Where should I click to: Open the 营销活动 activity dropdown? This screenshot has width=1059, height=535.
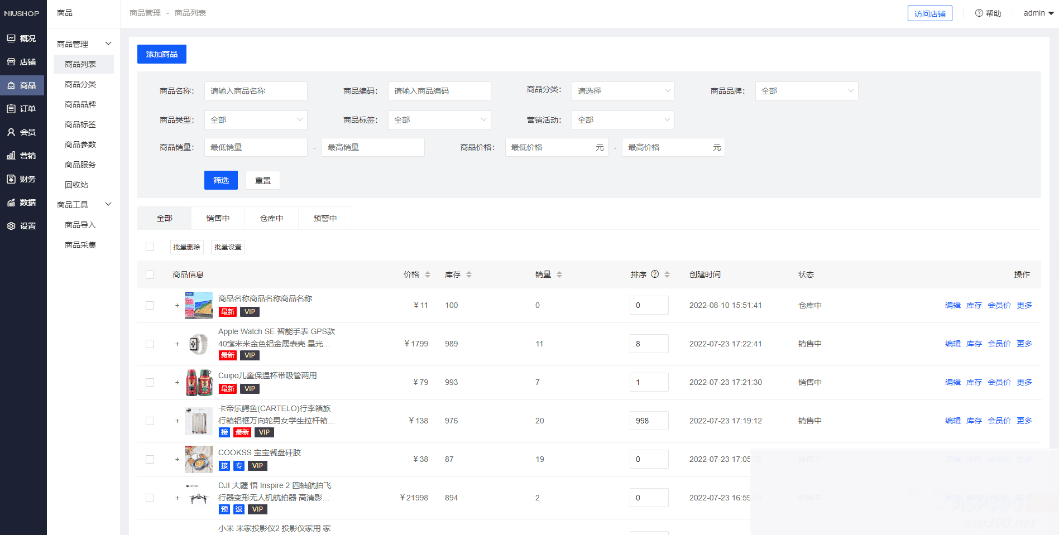622,119
